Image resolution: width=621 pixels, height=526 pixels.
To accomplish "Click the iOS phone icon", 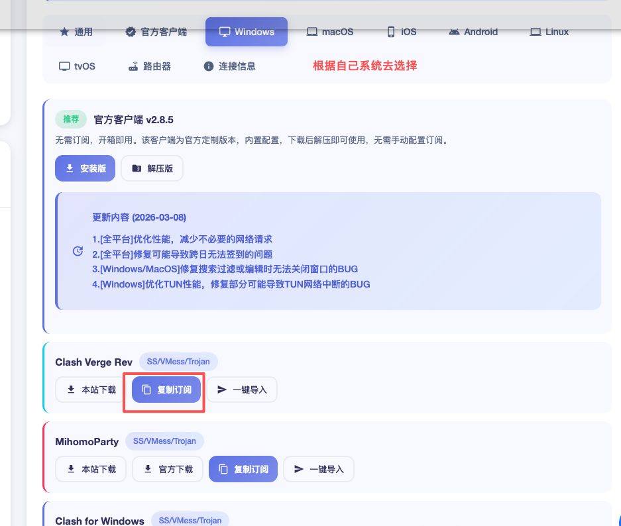I will [391, 32].
